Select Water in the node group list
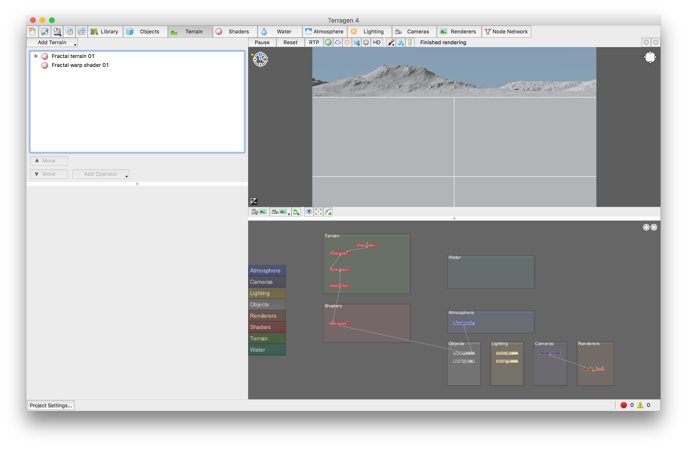Image resolution: width=687 pixels, height=449 pixels. [267, 350]
